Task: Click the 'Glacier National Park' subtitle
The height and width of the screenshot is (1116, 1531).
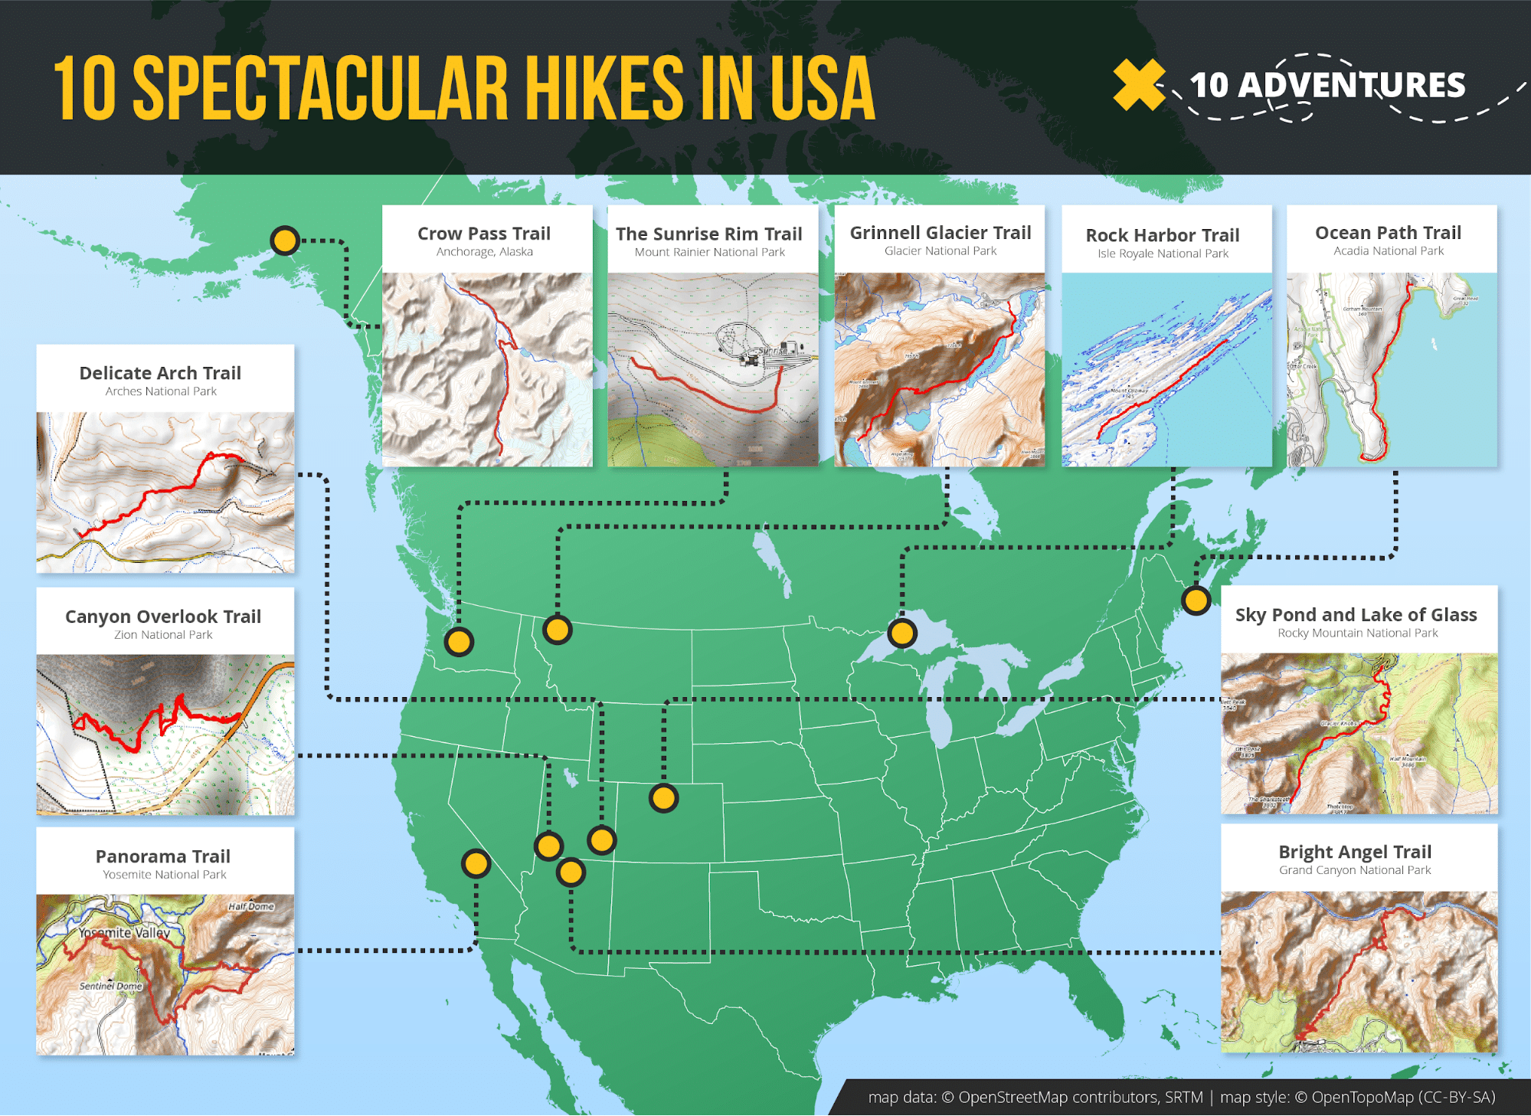Action: pos(941,250)
